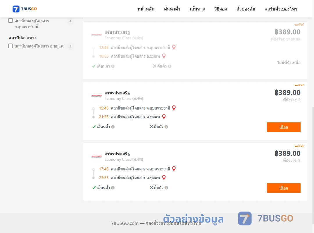Click the 7BUSGO logo in the header
This screenshot has height=233, width=314.
point(25,9)
